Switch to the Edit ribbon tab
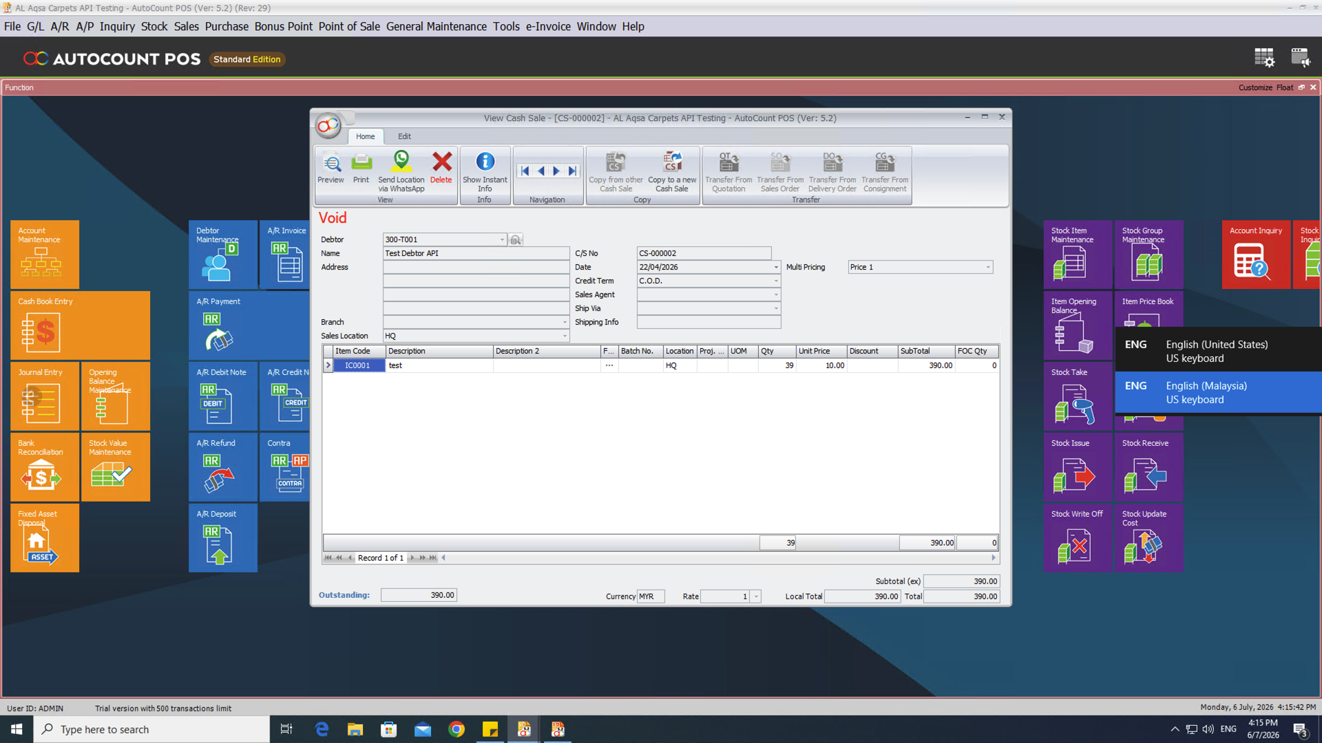 click(404, 136)
